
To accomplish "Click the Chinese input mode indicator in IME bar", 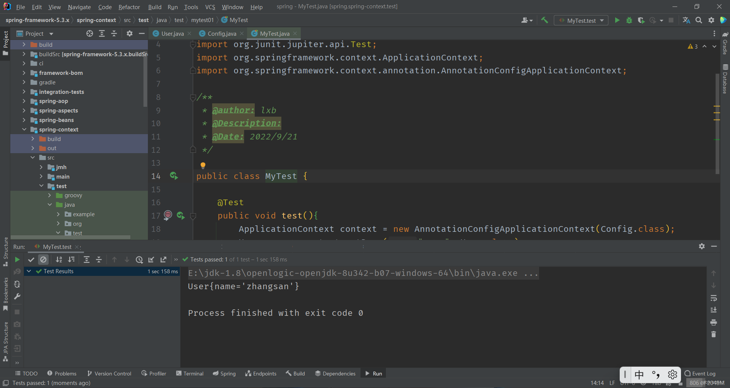I will pyautogui.click(x=639, y=375).
